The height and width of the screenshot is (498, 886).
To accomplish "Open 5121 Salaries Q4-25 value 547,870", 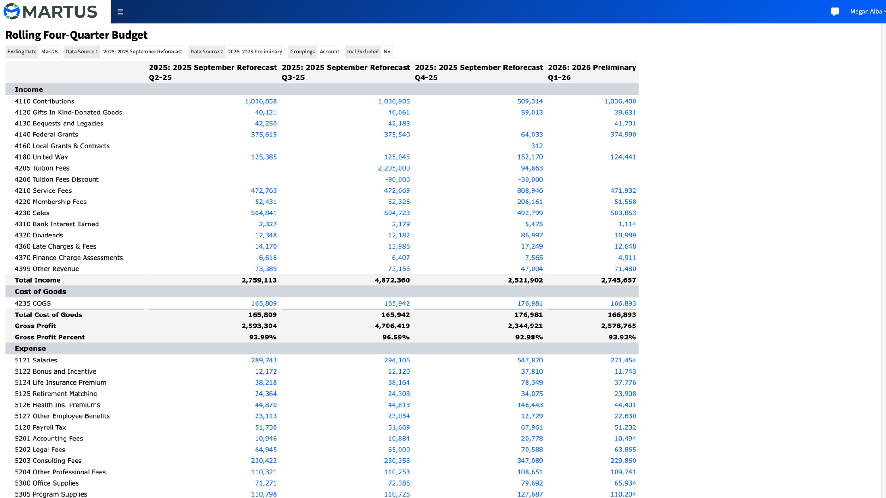I will 530,360.
